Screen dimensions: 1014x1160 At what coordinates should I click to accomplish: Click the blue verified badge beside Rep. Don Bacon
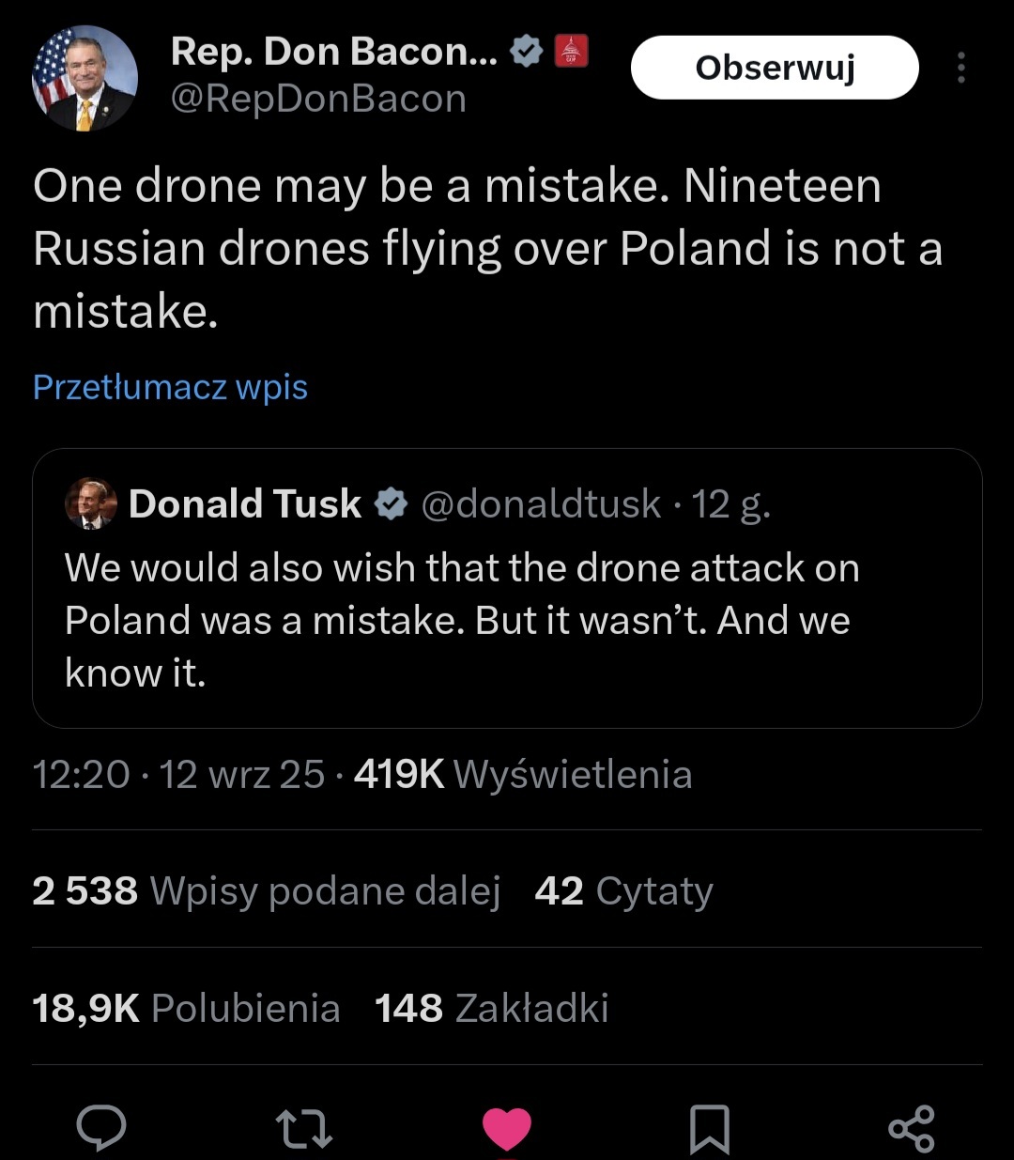528,53
